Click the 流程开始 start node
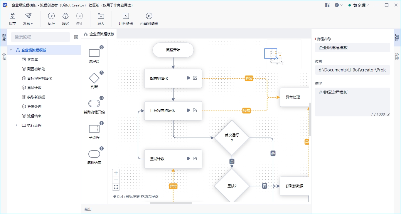The image size is (401, 214). point(173,50)
